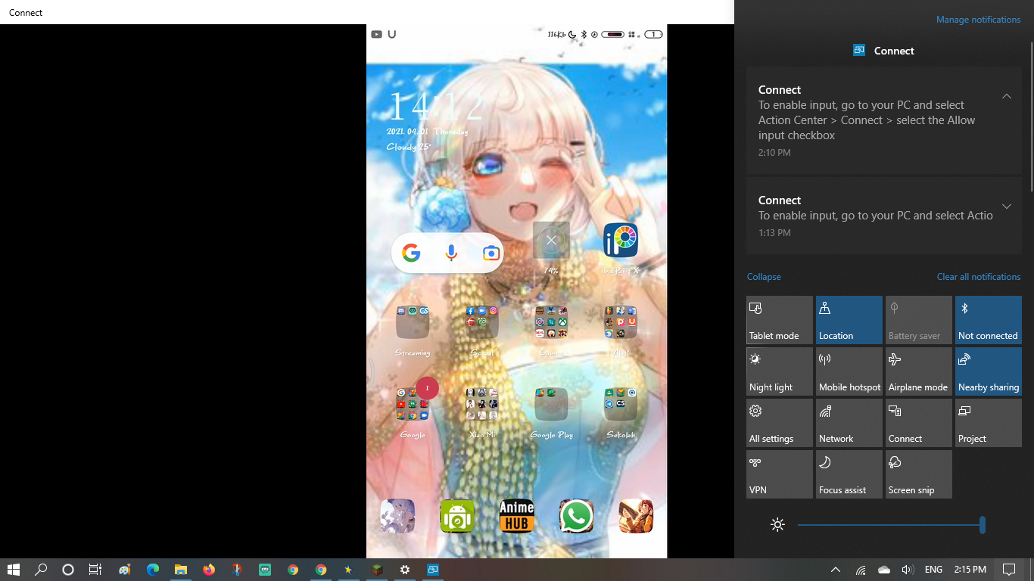Viewport: 1034px width, 581px height.
Task: Open the Google Play folder
Action: point(551,404)
